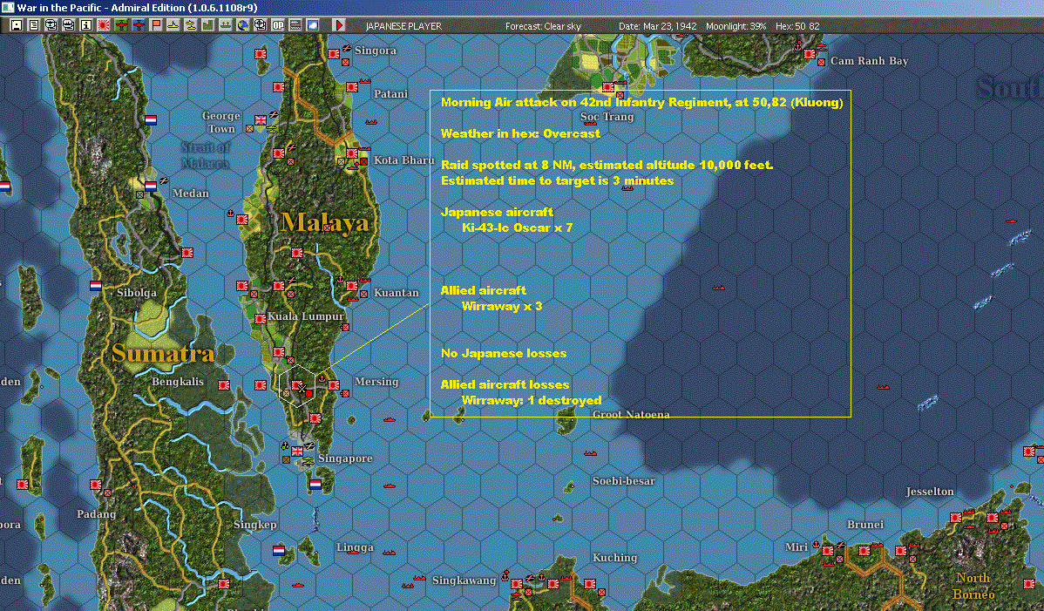
Task: Click the Brunei map label
Action: pos(864,525)
